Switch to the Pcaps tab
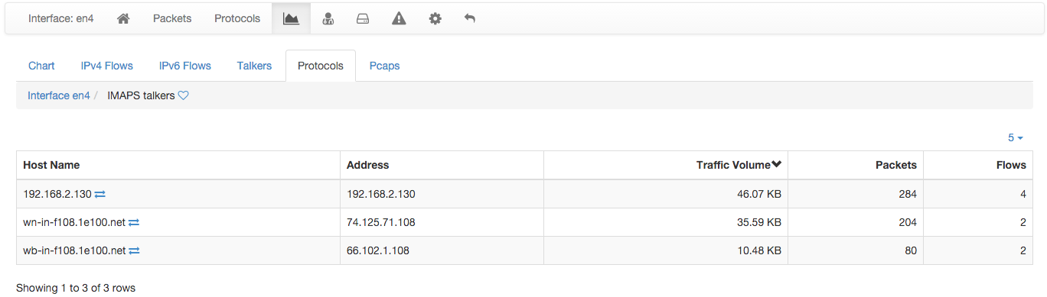 [x=385, y=66]
